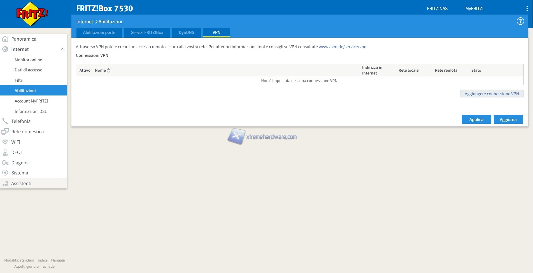Viewport: 533px width, 273px height.
Task: Click the Sistema icon in sidebar
Action: [5, 173]
